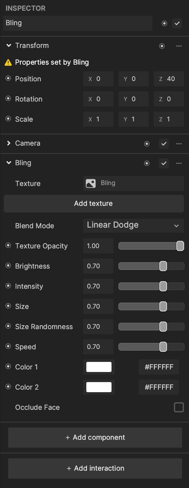Collapse the Transform section
189x488 pixels.
click(9, 45)
